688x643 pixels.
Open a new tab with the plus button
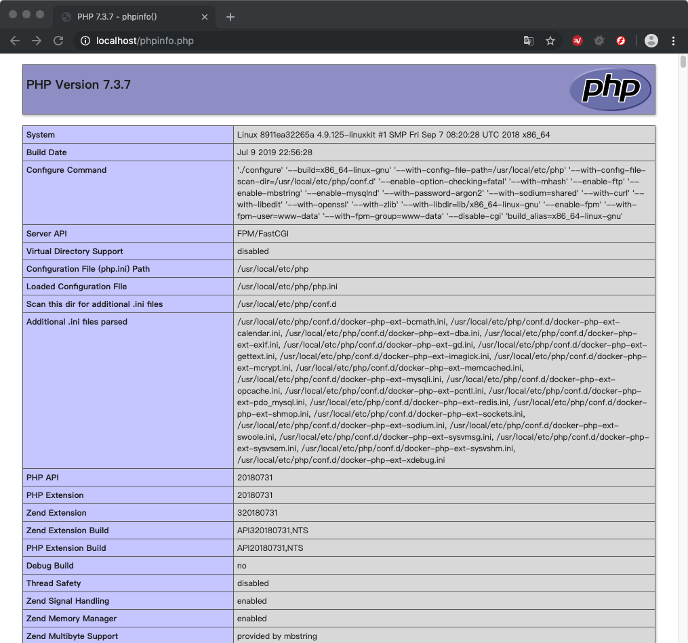[x=230, y=16]
